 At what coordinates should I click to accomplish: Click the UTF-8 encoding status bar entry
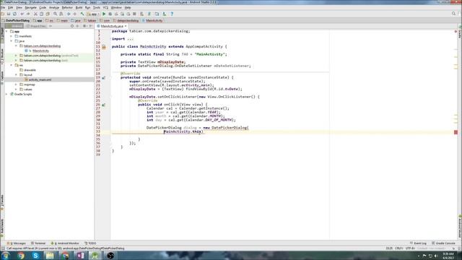coord(410,248)
